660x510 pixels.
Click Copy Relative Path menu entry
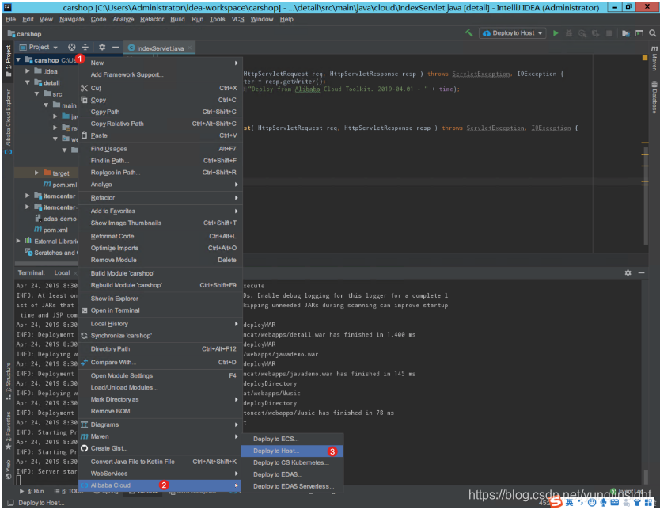coord(160,124)
